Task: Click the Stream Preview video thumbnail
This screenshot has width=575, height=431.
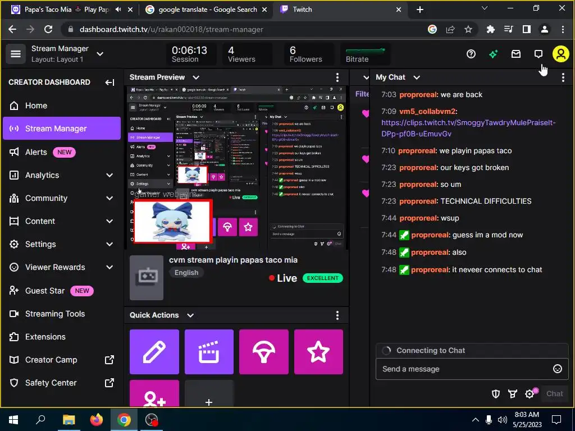Action: [237, 168]
